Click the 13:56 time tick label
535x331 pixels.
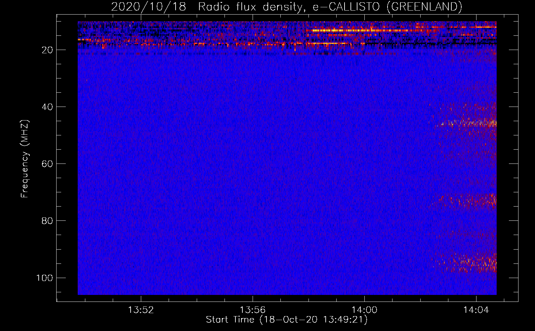253,310
